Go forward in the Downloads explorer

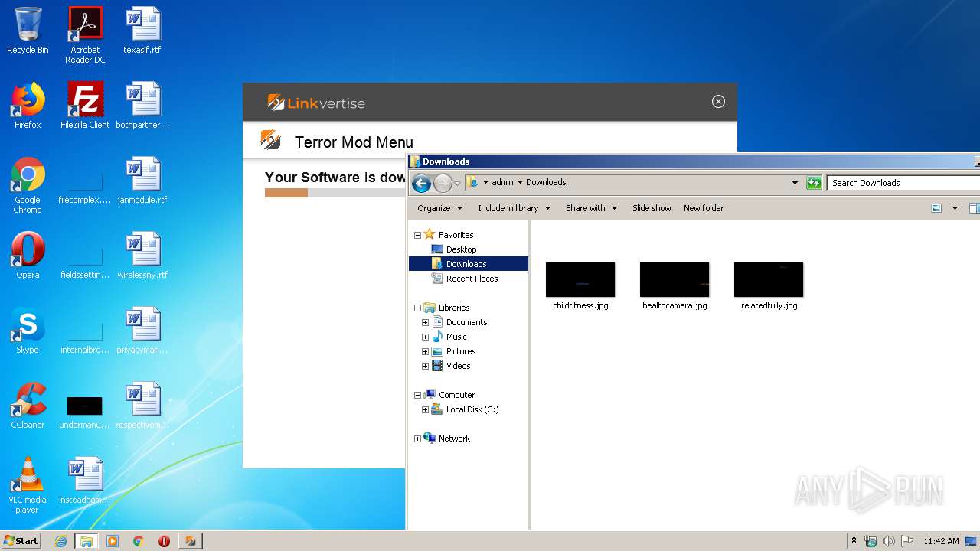443,183
